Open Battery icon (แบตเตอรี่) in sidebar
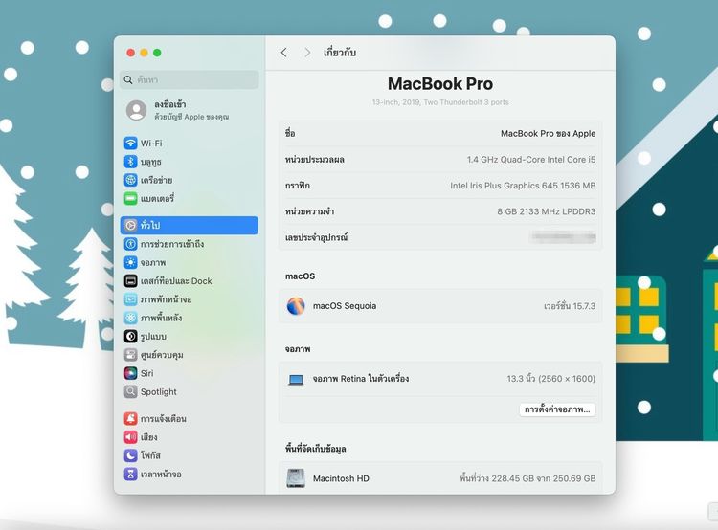Viewport: 718px width, 530px height. (x=130, y=198)
